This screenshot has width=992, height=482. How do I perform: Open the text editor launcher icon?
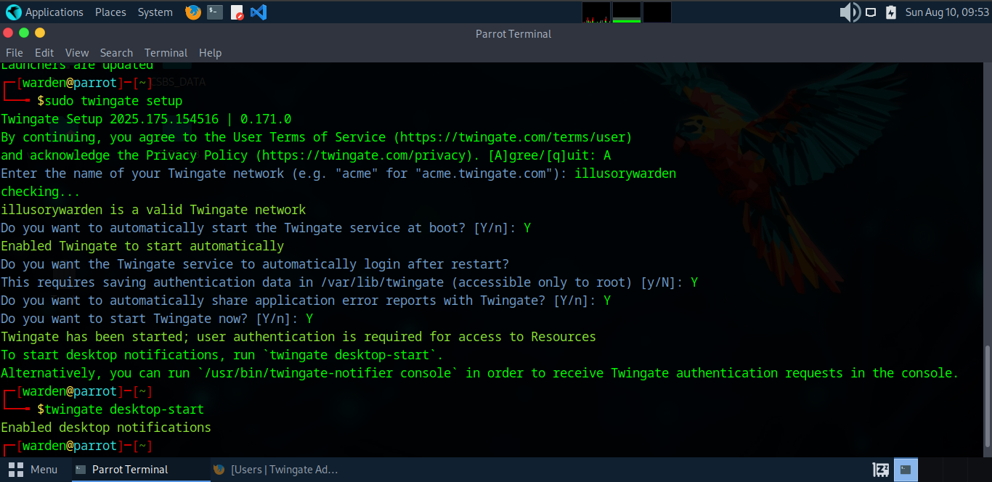237,12
